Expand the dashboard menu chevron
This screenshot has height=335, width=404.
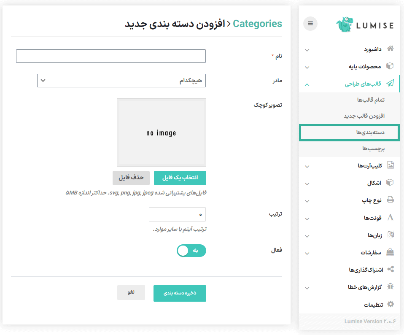(307, 50)
